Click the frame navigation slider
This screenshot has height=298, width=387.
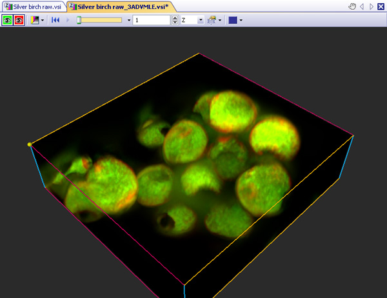coord(99,20)
